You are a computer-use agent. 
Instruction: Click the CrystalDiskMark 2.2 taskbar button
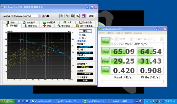pyautogui.click(x=95, y=102)
